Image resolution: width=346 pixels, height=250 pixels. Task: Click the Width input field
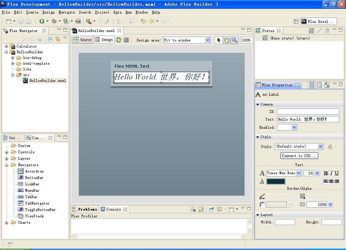pyautogui.click(x=285, y=222)
